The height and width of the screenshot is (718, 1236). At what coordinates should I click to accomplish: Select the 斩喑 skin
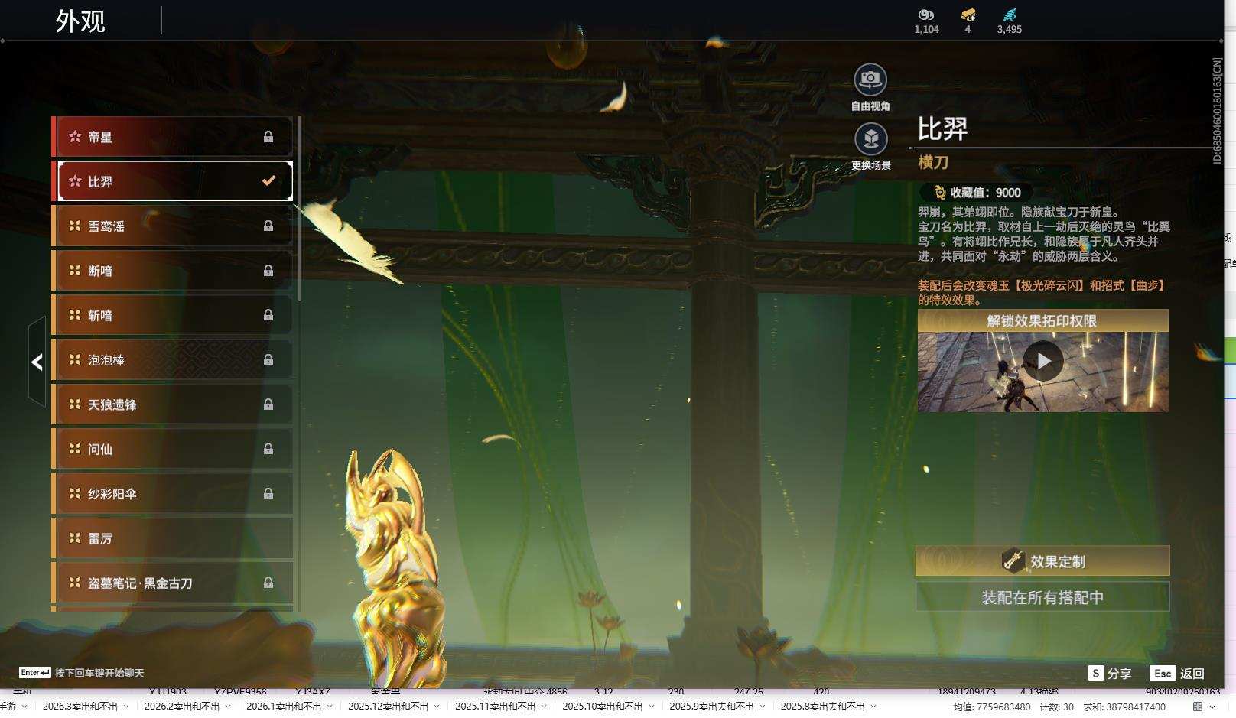[173, 315]
